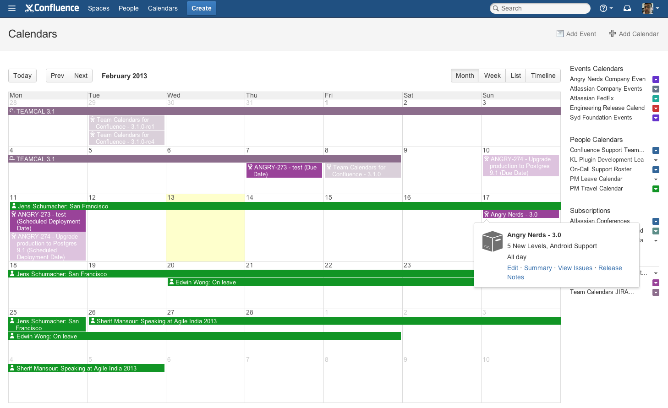668x408 pixels.
Task: Open ANGRY-273 test Due Date event
Action: point(284,170)
